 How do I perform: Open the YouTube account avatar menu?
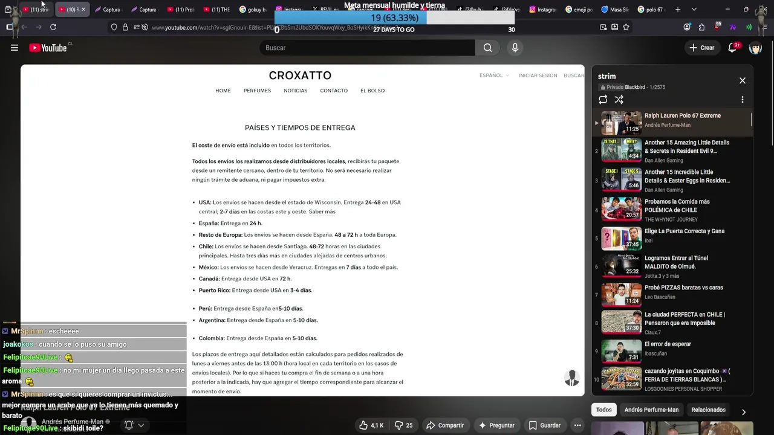[755, 48]
